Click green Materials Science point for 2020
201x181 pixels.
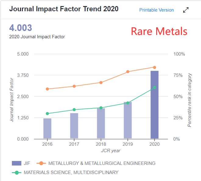154,87
